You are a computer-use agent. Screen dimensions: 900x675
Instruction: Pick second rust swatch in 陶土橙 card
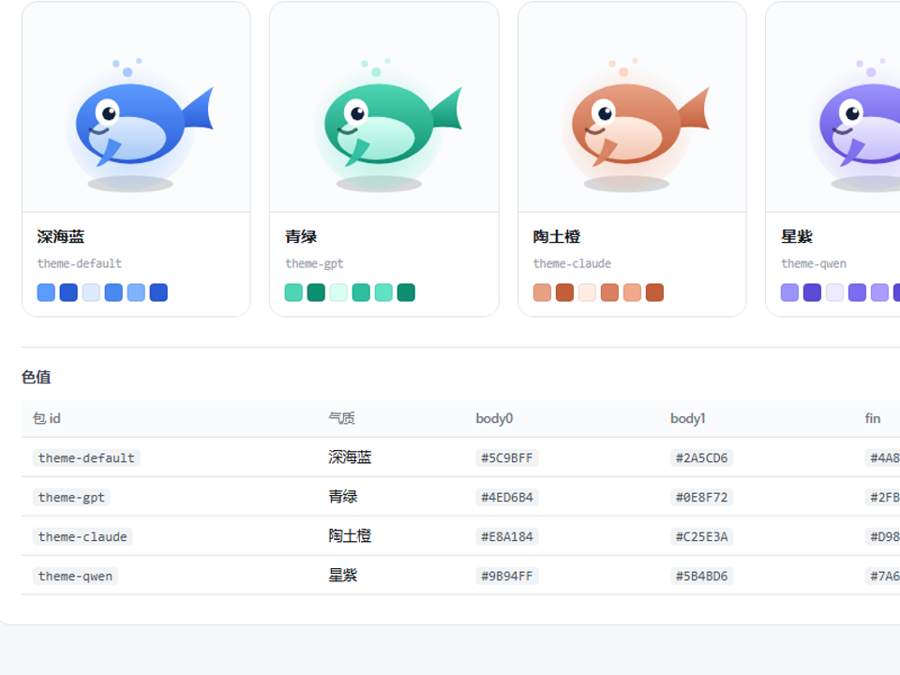click(564, 292)
